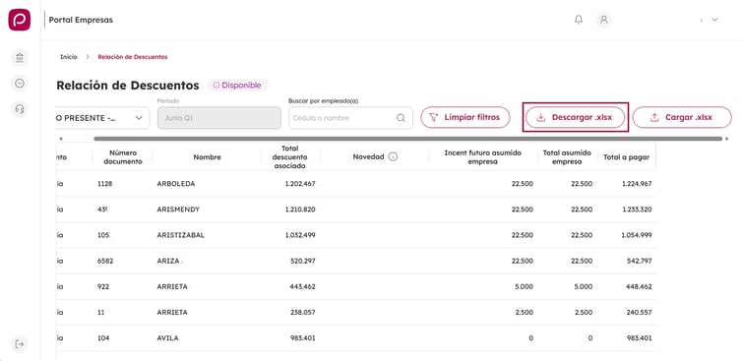Open the bank building sidebar icon
The image size is (743, 361).
[x=20, y=58]
